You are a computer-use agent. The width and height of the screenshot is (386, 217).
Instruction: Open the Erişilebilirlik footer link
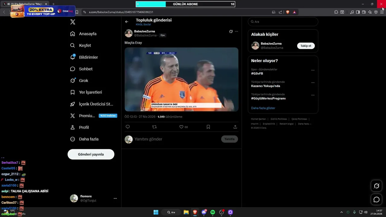point(269,124)
